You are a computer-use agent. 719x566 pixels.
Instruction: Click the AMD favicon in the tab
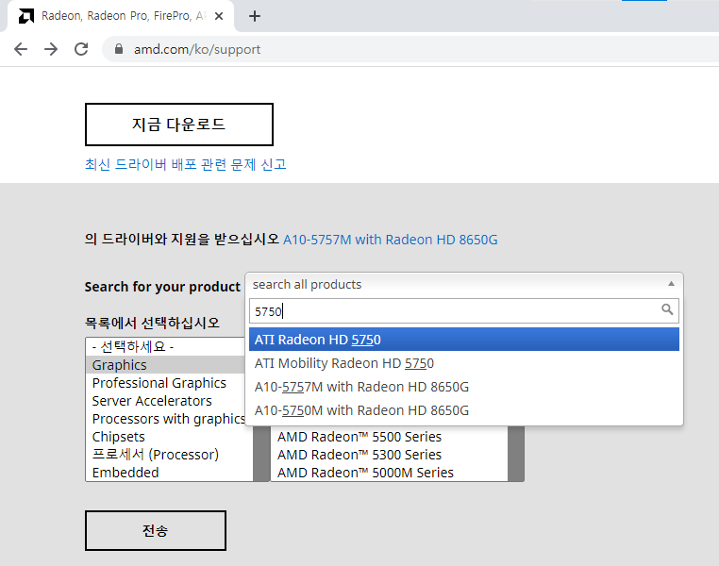[x=26, y=16]
